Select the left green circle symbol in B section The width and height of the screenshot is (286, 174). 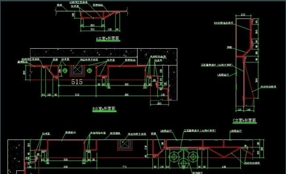pyautogui.click(x=65, y=71)
